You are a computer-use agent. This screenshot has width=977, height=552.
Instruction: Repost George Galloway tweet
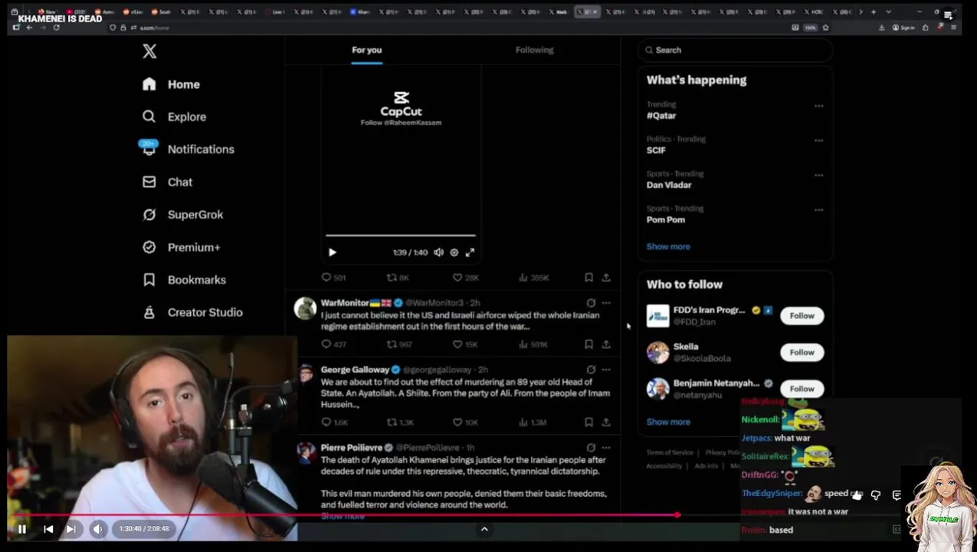point(399,422)
